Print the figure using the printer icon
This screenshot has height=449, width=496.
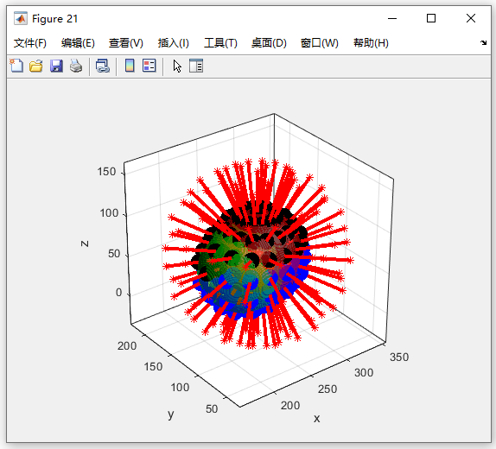[x=76, y=66]
